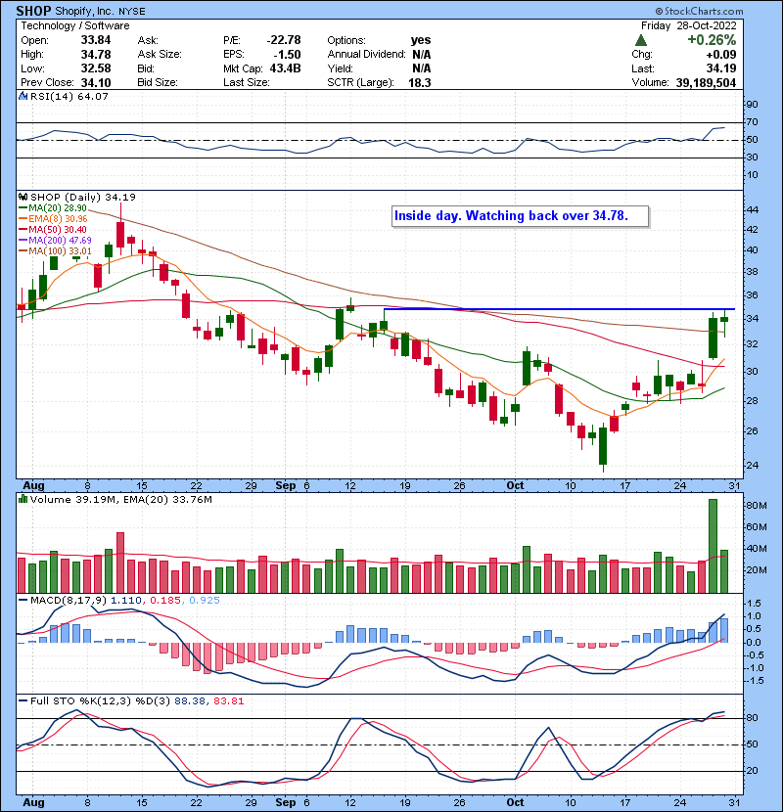The height and width of the screenshot is (812, 783).
Task: Click the 24 price axis label
Action: [752, 465]
